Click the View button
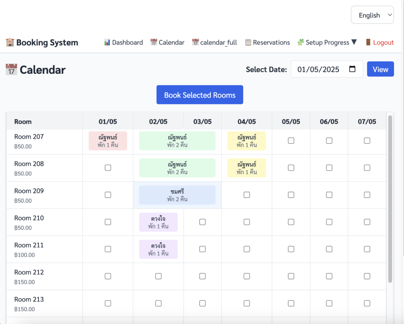Screen dimensions: 404x324 point(380,69)
